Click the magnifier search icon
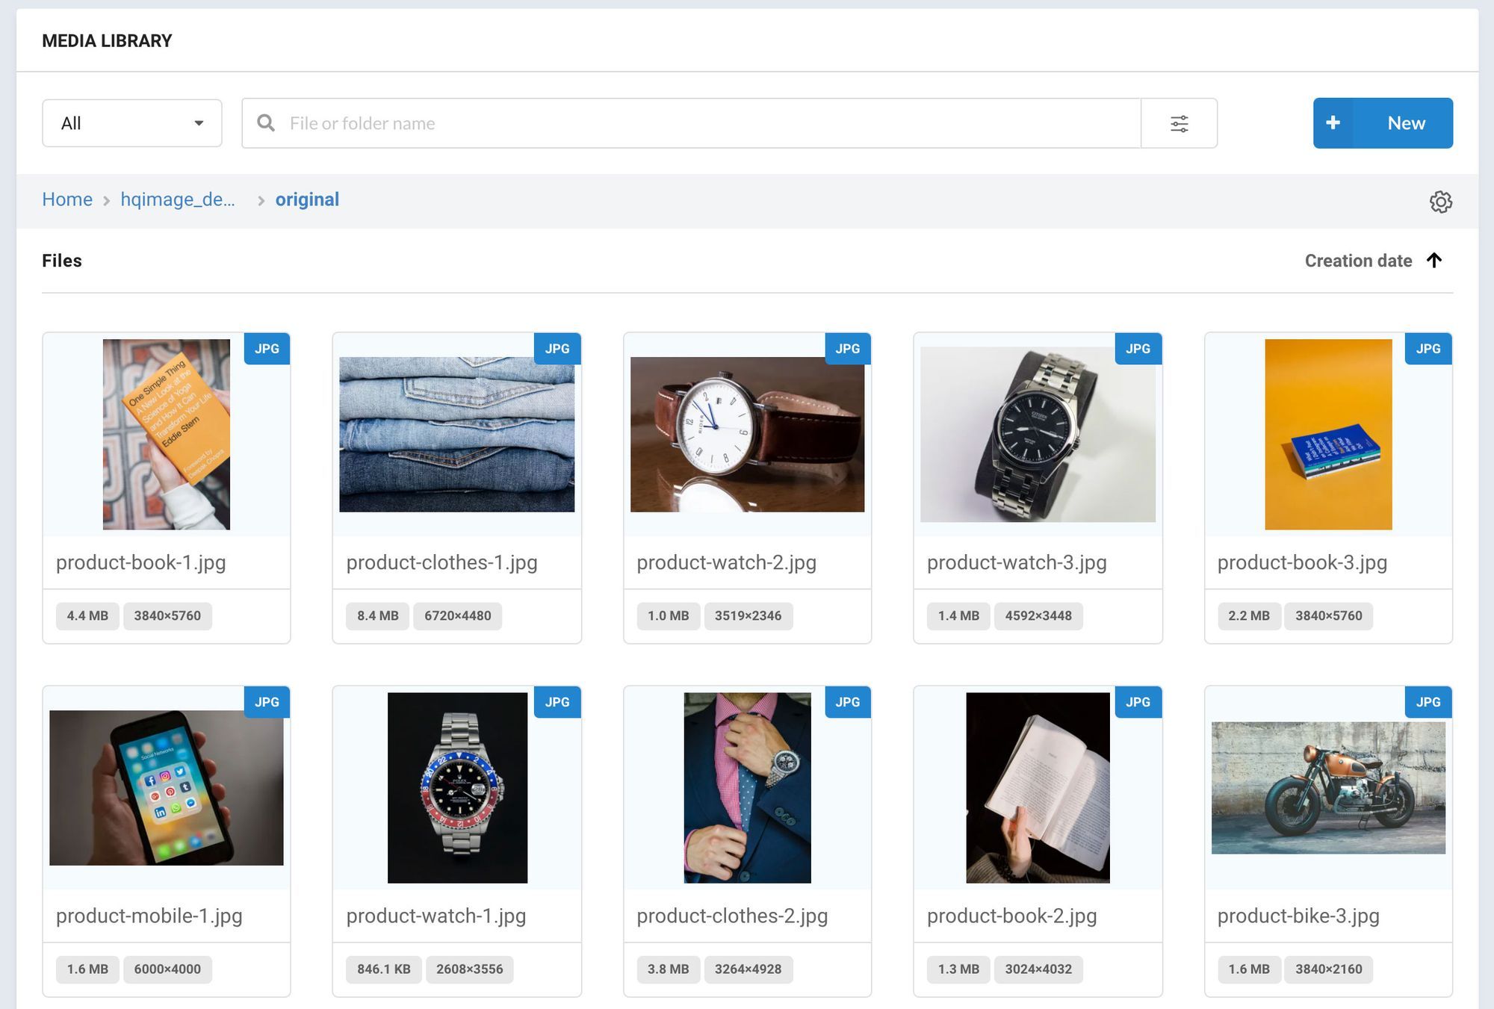Image resolution: width=1494 pixels, height=1009 pixels. (x=266, y=123)
